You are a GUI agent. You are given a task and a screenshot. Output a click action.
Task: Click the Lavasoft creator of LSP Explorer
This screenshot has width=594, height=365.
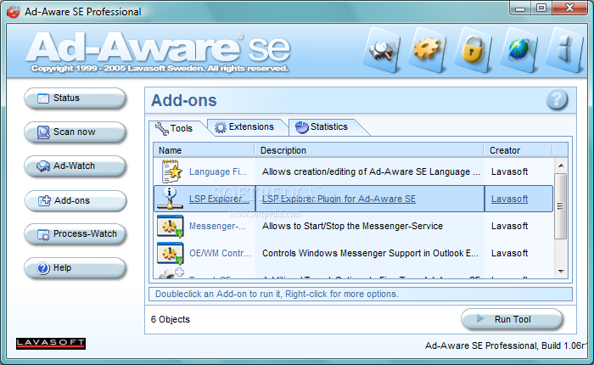point(509,199)
